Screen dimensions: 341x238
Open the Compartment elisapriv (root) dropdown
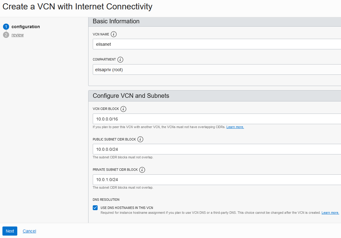point(217,69)
